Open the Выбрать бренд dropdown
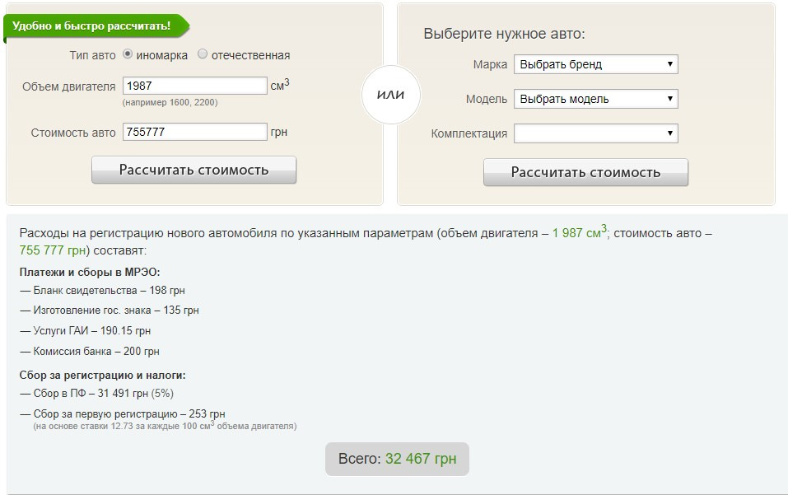The height and width of the screenshot is (495, 788). point(595,64)
